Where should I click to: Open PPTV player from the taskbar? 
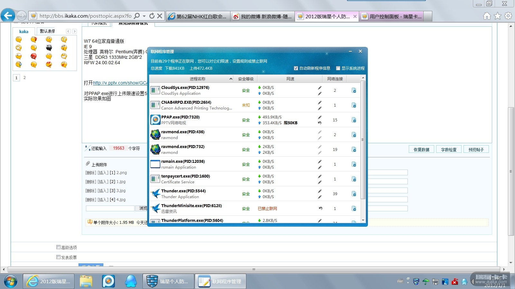point(108,281)
